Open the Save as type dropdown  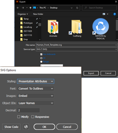(77, 49)
